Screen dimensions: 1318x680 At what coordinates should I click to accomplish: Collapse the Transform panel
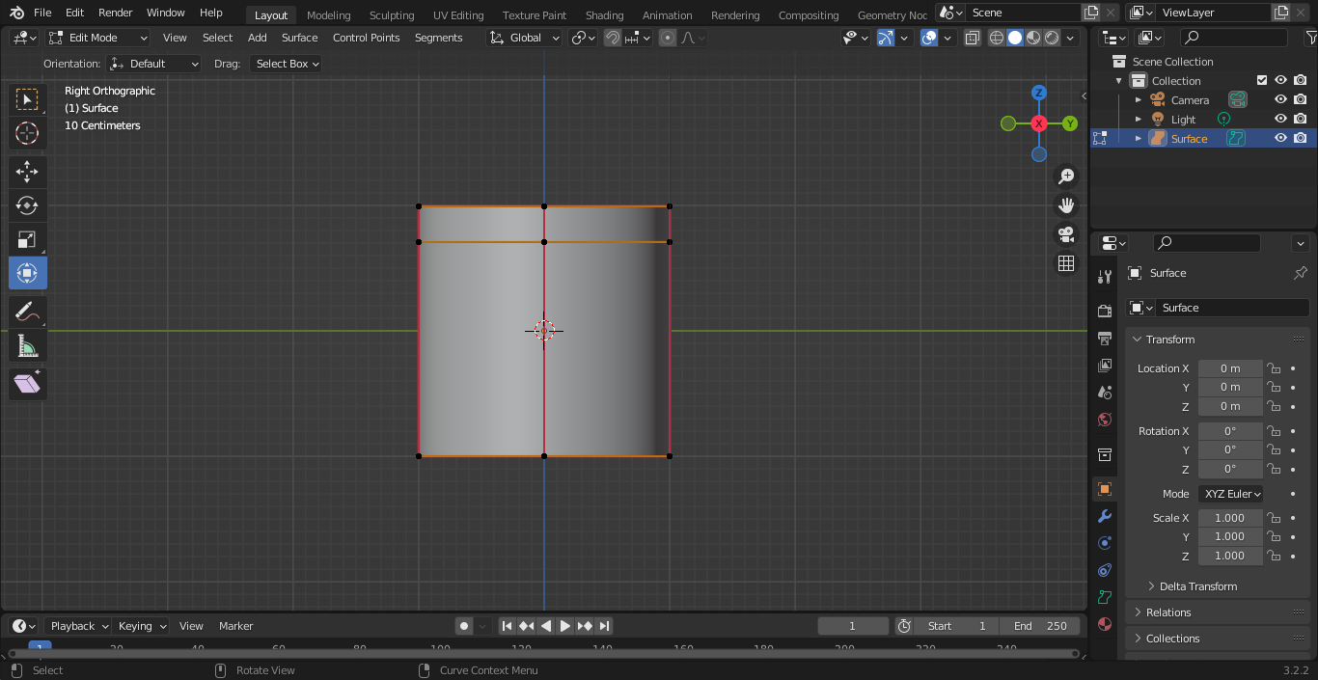tap(1170, 340)
